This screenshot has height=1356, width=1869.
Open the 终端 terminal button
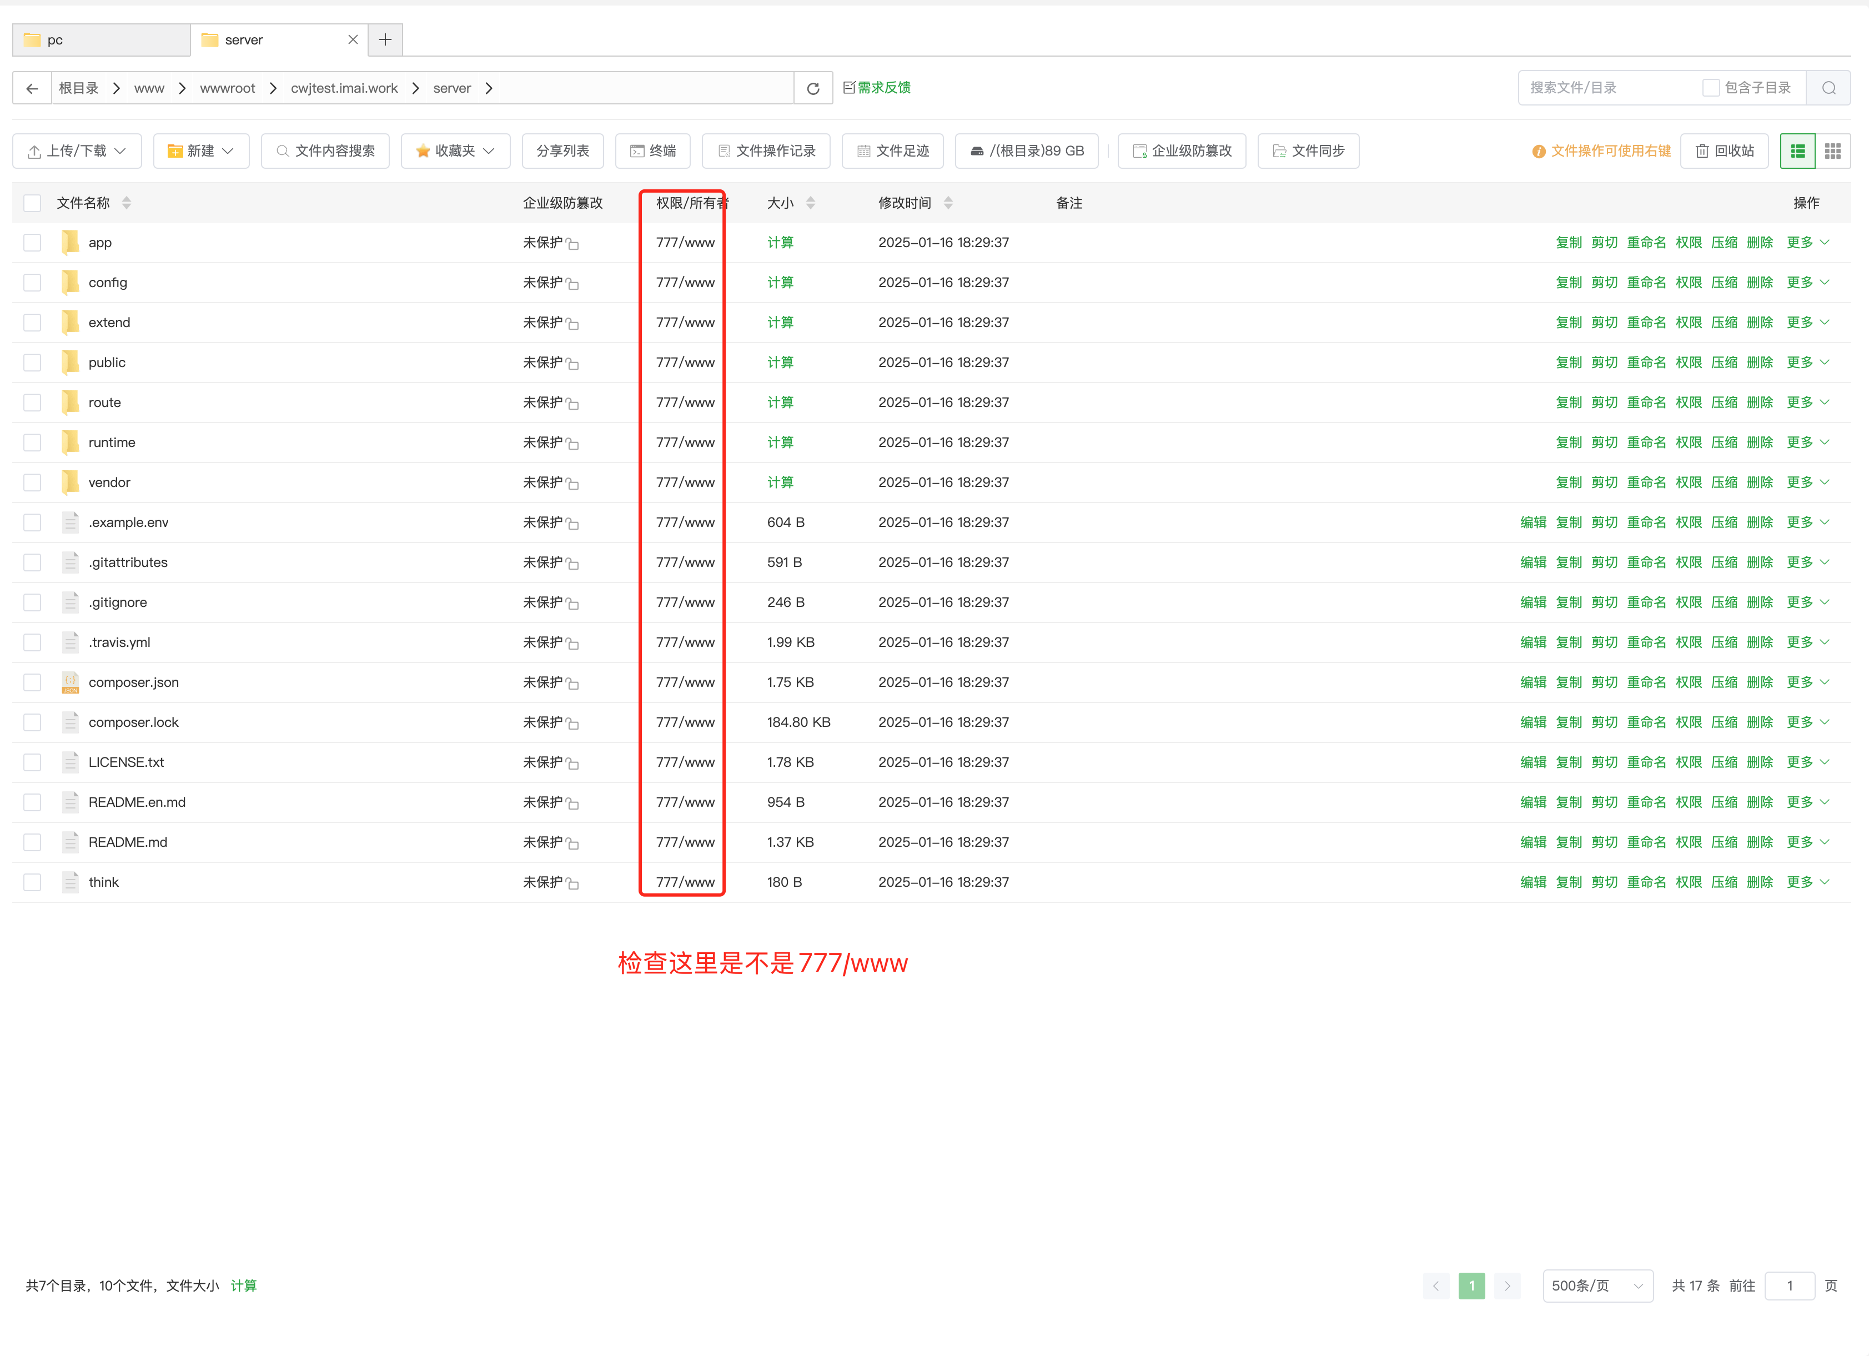pos(652,151)
